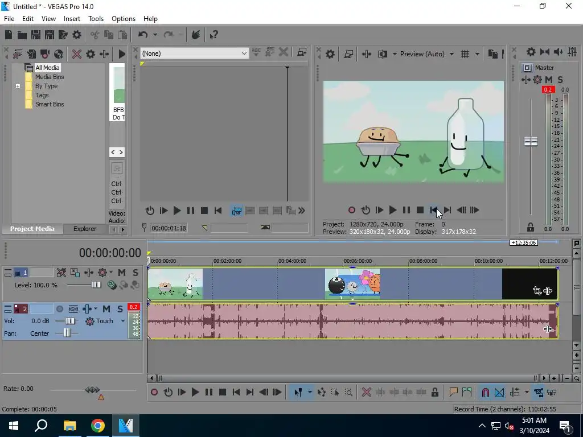Open the Auto Ripple mode dropdown arrow

[527, 392]
